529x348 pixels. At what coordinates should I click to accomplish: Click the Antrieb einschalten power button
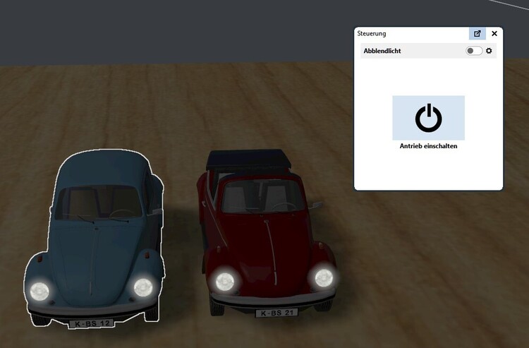coord(428,118)
